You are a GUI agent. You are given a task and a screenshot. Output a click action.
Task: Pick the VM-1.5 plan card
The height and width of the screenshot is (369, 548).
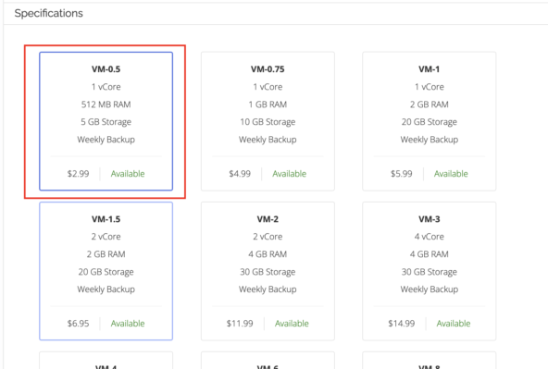coord(106,271)
